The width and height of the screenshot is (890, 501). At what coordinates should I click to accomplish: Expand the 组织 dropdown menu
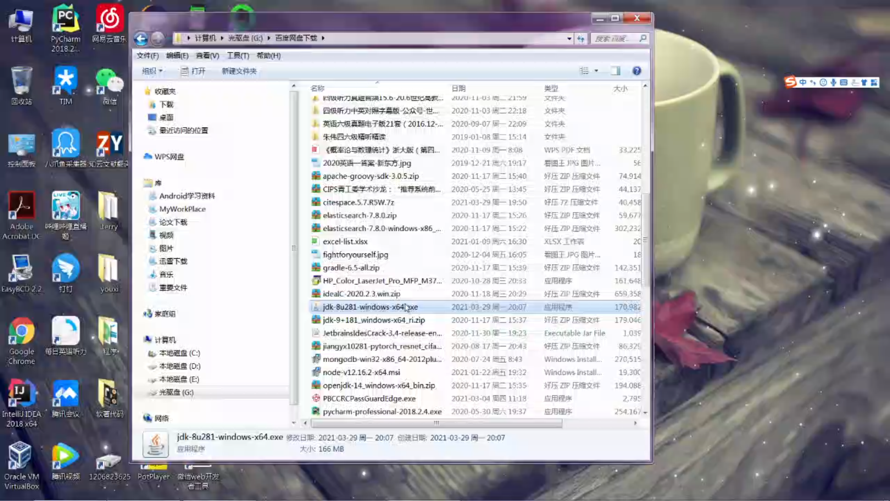(152, 71)
